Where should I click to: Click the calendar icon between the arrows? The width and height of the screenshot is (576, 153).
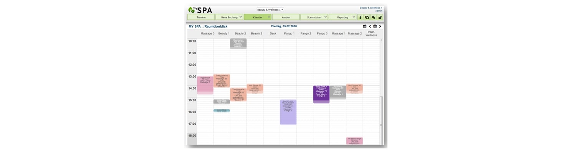pyautogui.click(x=375, y=26)
